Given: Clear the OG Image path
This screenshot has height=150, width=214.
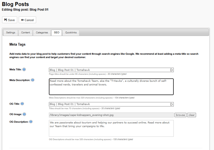Looking at the screenshot, I should coord(191,115).
